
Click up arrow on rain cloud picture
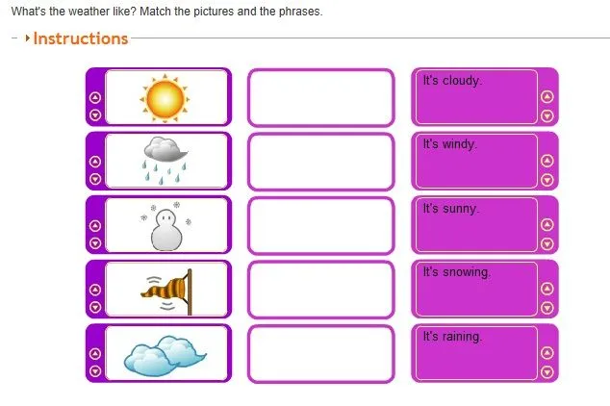coord(95,162)
